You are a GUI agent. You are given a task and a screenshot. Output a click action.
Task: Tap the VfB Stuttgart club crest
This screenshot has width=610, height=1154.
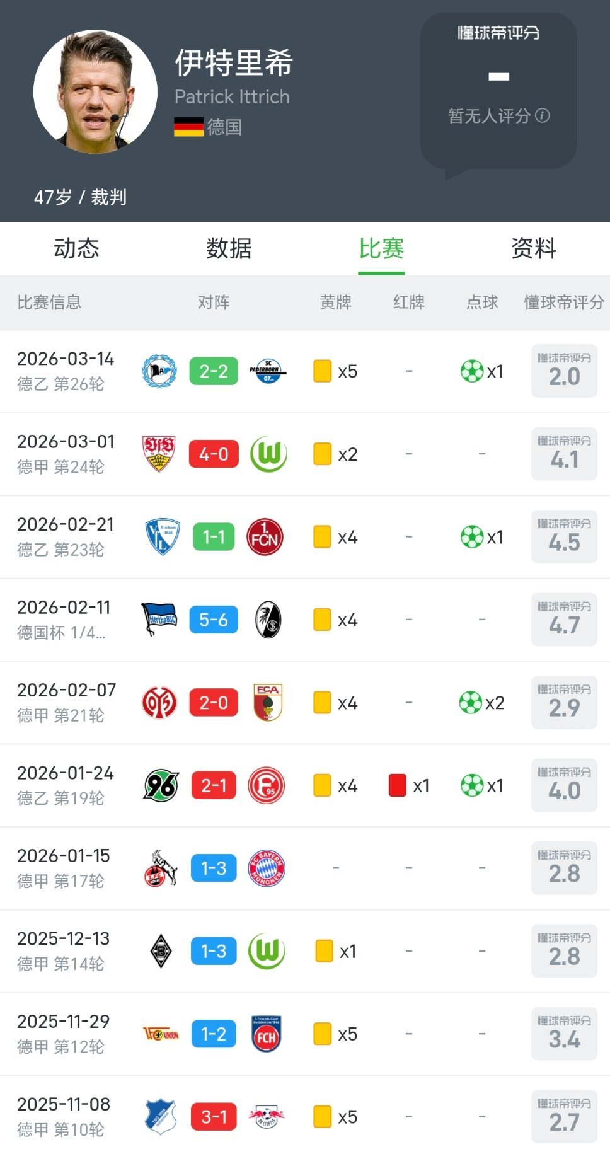159,454
